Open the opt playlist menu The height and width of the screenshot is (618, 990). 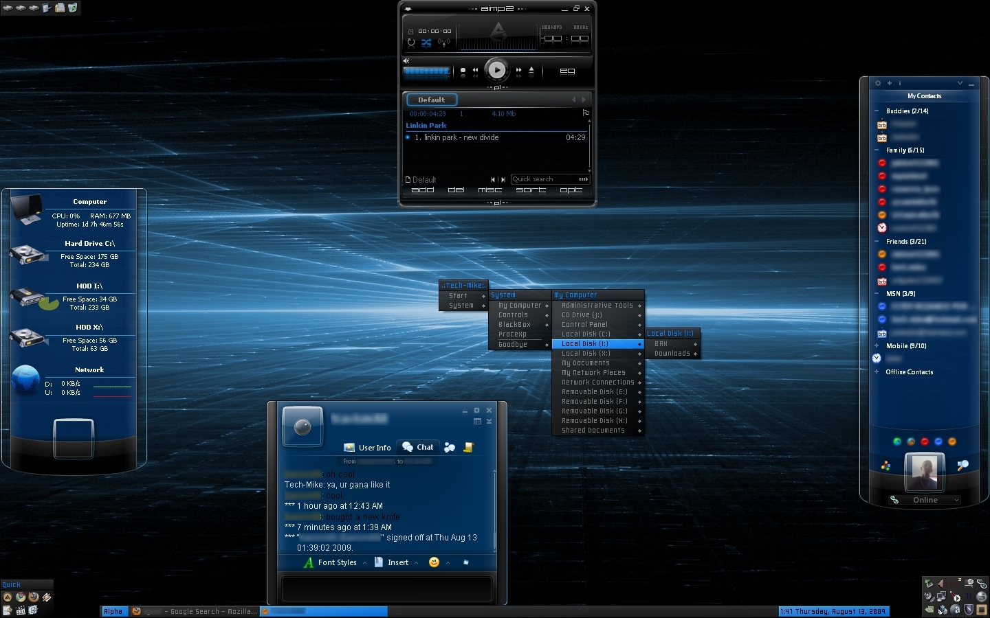click(x=571, y=190)
